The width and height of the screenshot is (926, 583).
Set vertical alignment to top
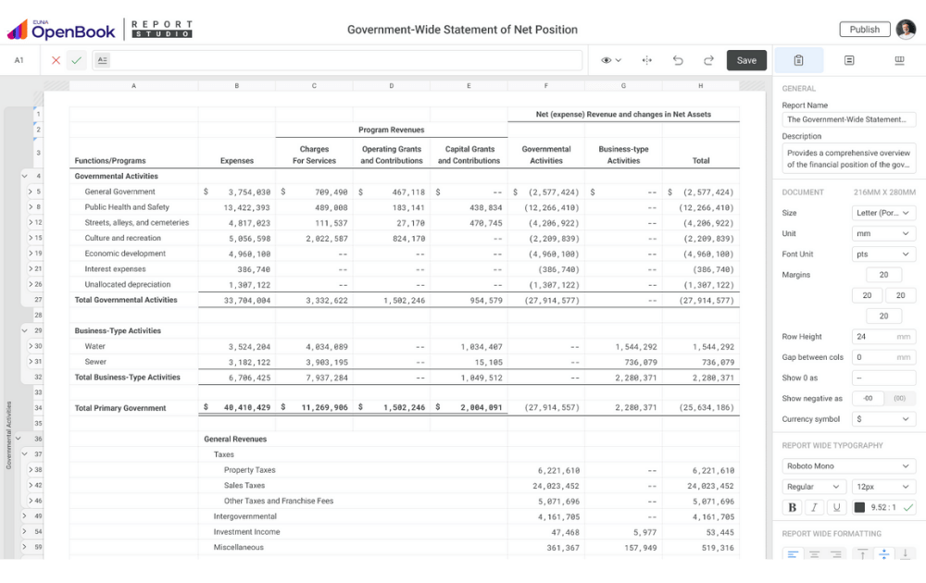(x=863, y=554)
